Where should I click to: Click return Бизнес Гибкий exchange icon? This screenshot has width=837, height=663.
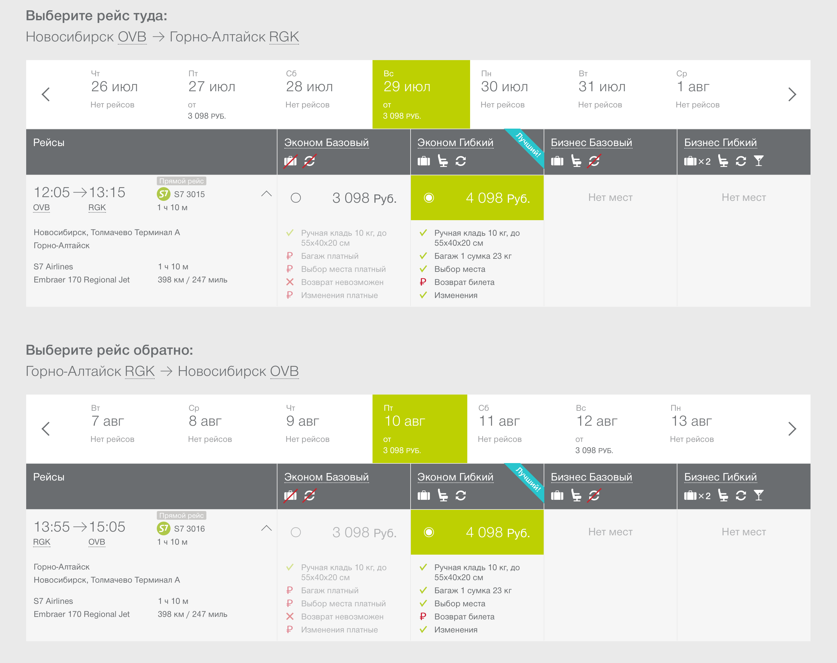pos(741,495)
